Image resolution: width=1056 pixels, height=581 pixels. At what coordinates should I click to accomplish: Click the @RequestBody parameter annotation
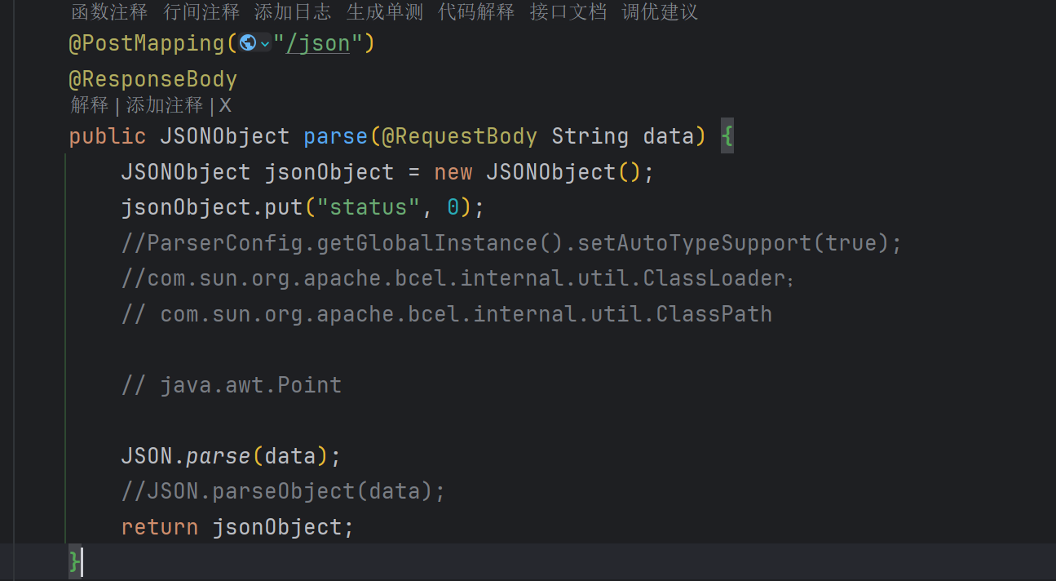point(460,136)
